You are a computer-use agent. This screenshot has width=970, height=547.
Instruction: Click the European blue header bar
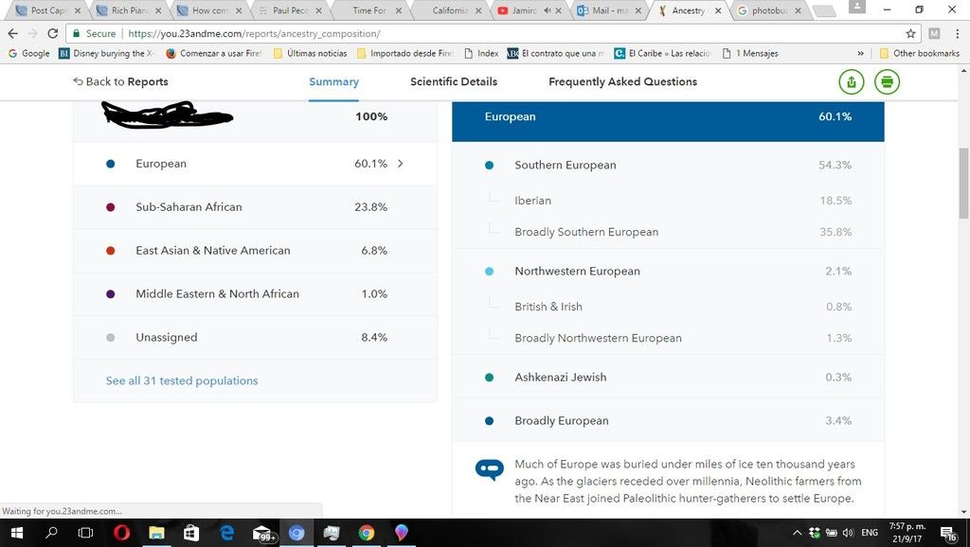(668, 121)
